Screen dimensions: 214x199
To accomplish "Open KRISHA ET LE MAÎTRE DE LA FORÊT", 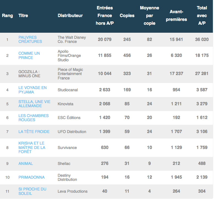I will (32, 147).
